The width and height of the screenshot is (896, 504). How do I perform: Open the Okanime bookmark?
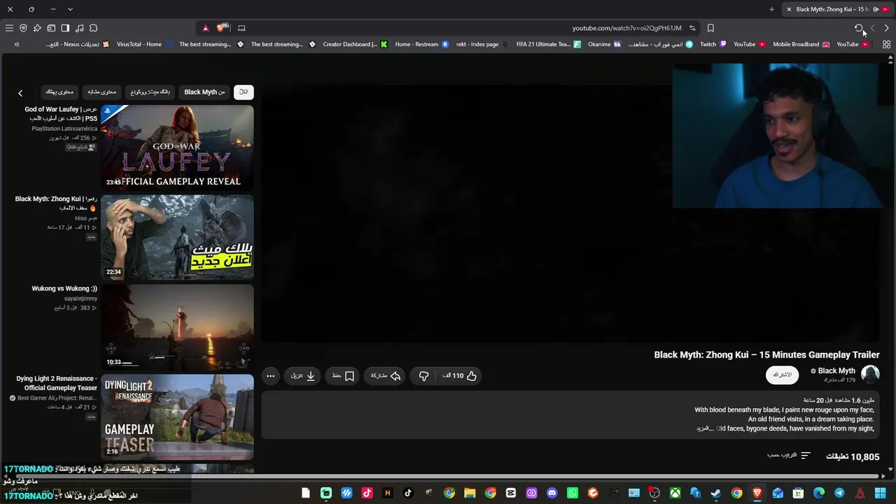[604, 44]
